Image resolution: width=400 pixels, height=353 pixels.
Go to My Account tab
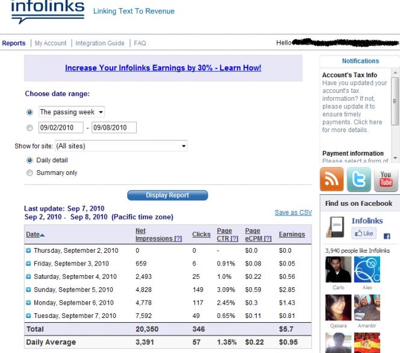click(x=51, y=43)
